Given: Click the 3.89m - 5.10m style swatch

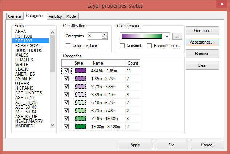Looking at the screenshot, I should (80, 94).
